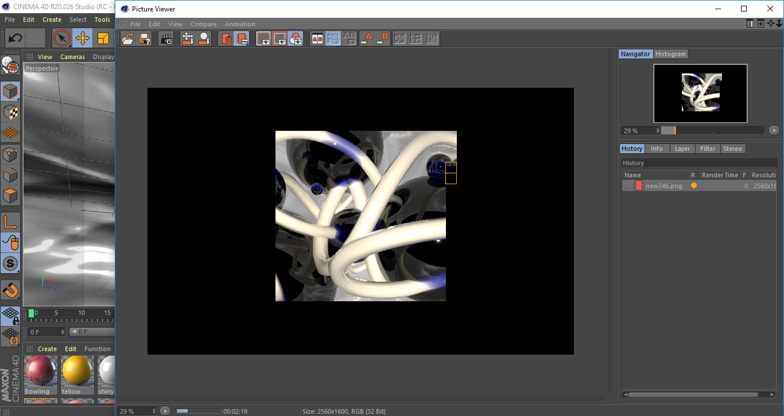Open Picture Viewer File menu
784x416 pixels.
135,24
